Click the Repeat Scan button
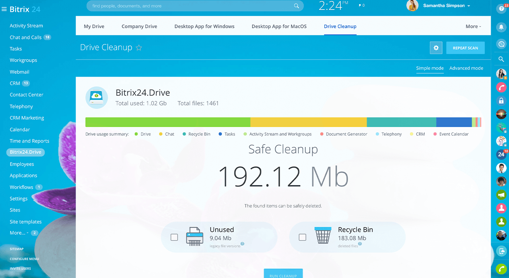This screenshot has height=278, width=509. (465, 48)
